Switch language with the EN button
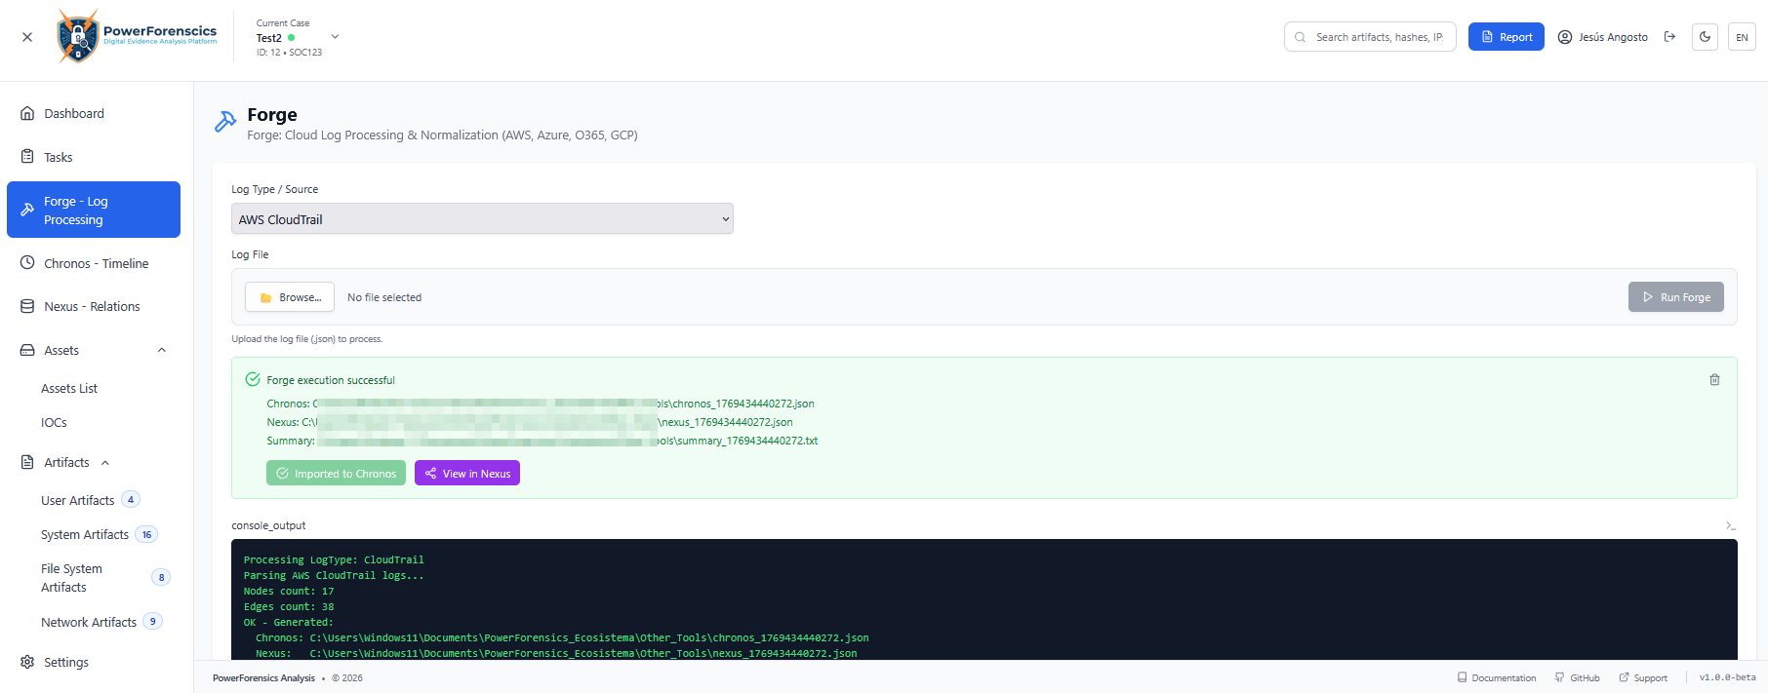 pyautogui.click(x=1742, y=37)
